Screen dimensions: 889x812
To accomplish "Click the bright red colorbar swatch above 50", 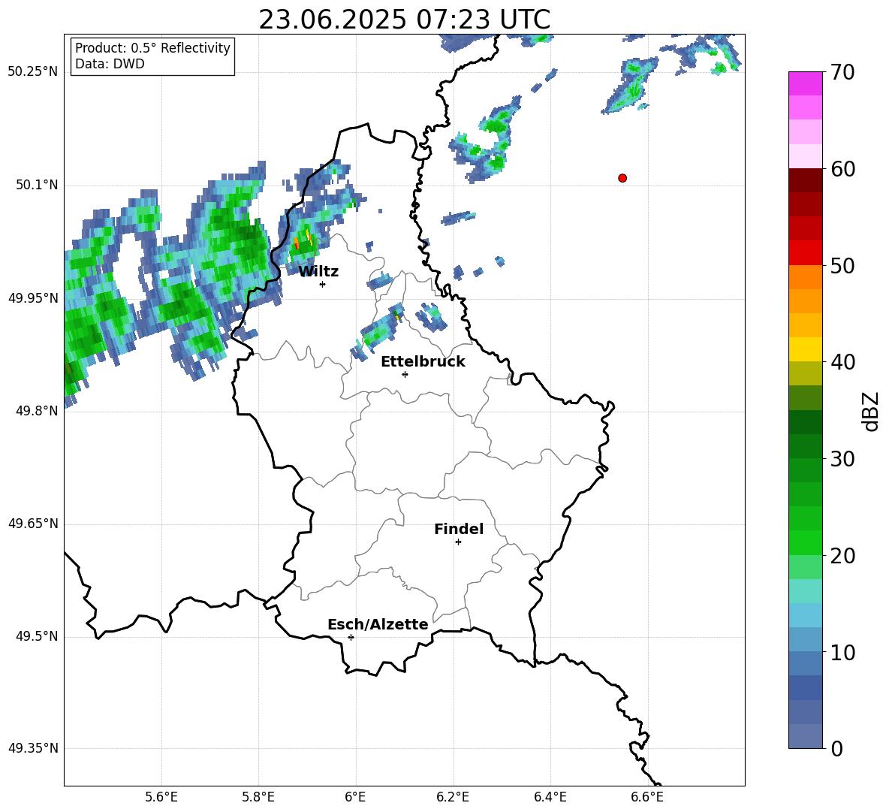I will (x=806, y=253).
